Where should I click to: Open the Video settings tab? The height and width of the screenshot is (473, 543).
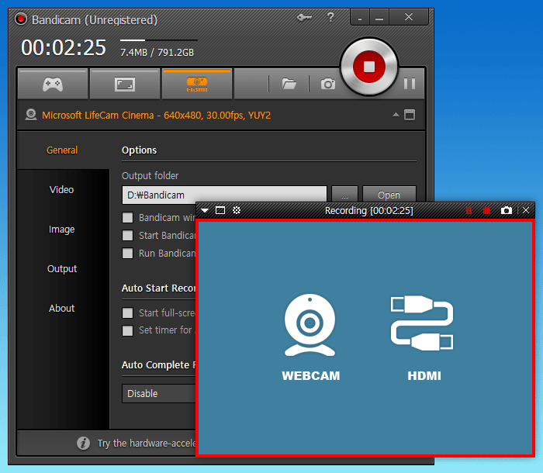(61, 190)
